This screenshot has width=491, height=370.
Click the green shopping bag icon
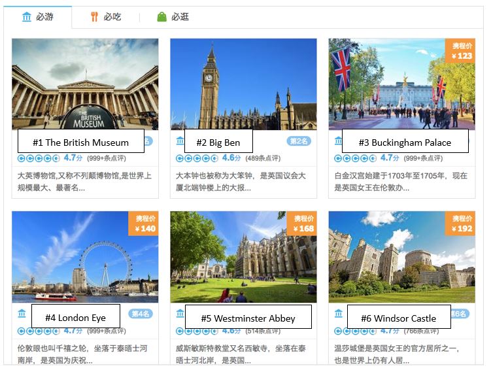click(161, 16)
